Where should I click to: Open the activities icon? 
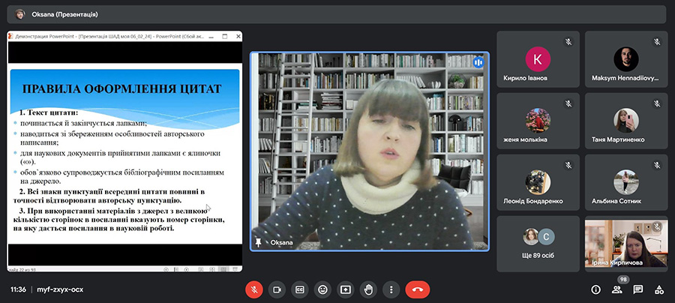(658, 289)
